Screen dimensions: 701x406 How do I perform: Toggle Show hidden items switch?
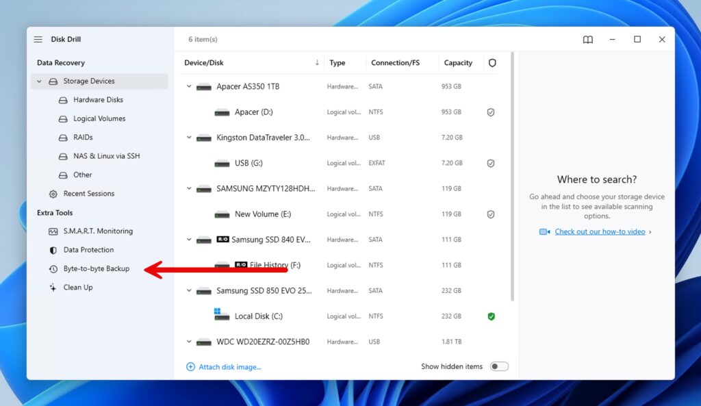(499, 366)
